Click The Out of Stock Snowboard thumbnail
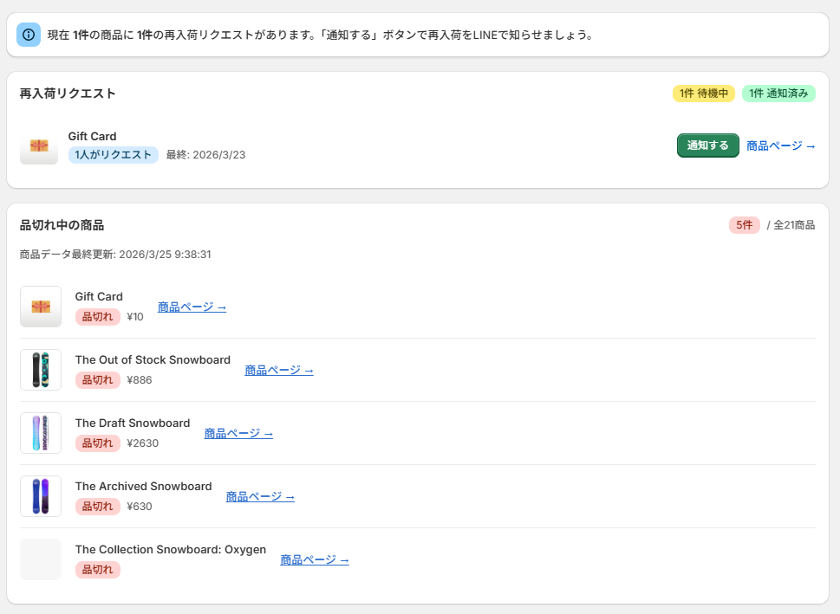 [39, 370]
